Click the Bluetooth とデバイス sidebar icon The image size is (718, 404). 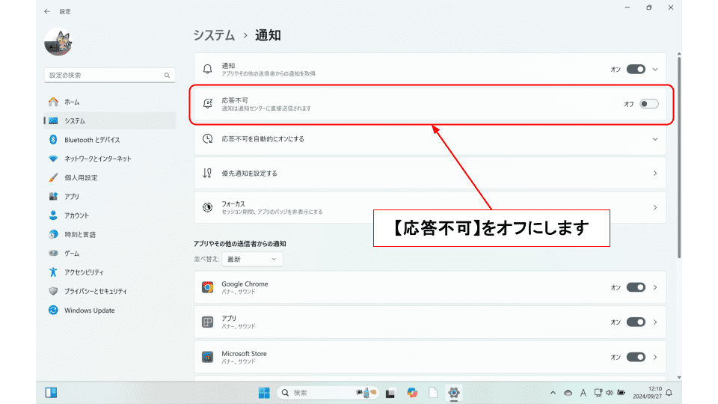[x=53, y=140]
